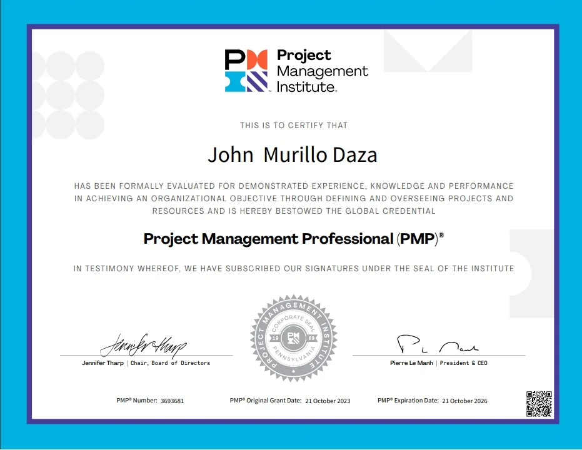This screenshot has width=582, height=450.
Task: Click the "PMP Number:" label
Action: pyautogui.click(x=137, y=401)
